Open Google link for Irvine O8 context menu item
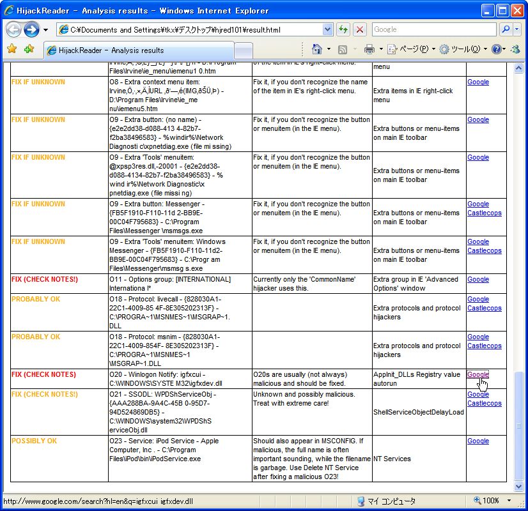The image size is (528, 511). 478,82
